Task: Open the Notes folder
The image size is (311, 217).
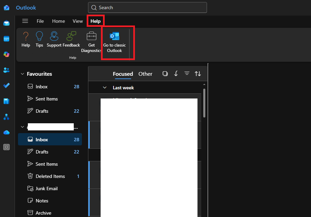Action: tap(50, 201)
